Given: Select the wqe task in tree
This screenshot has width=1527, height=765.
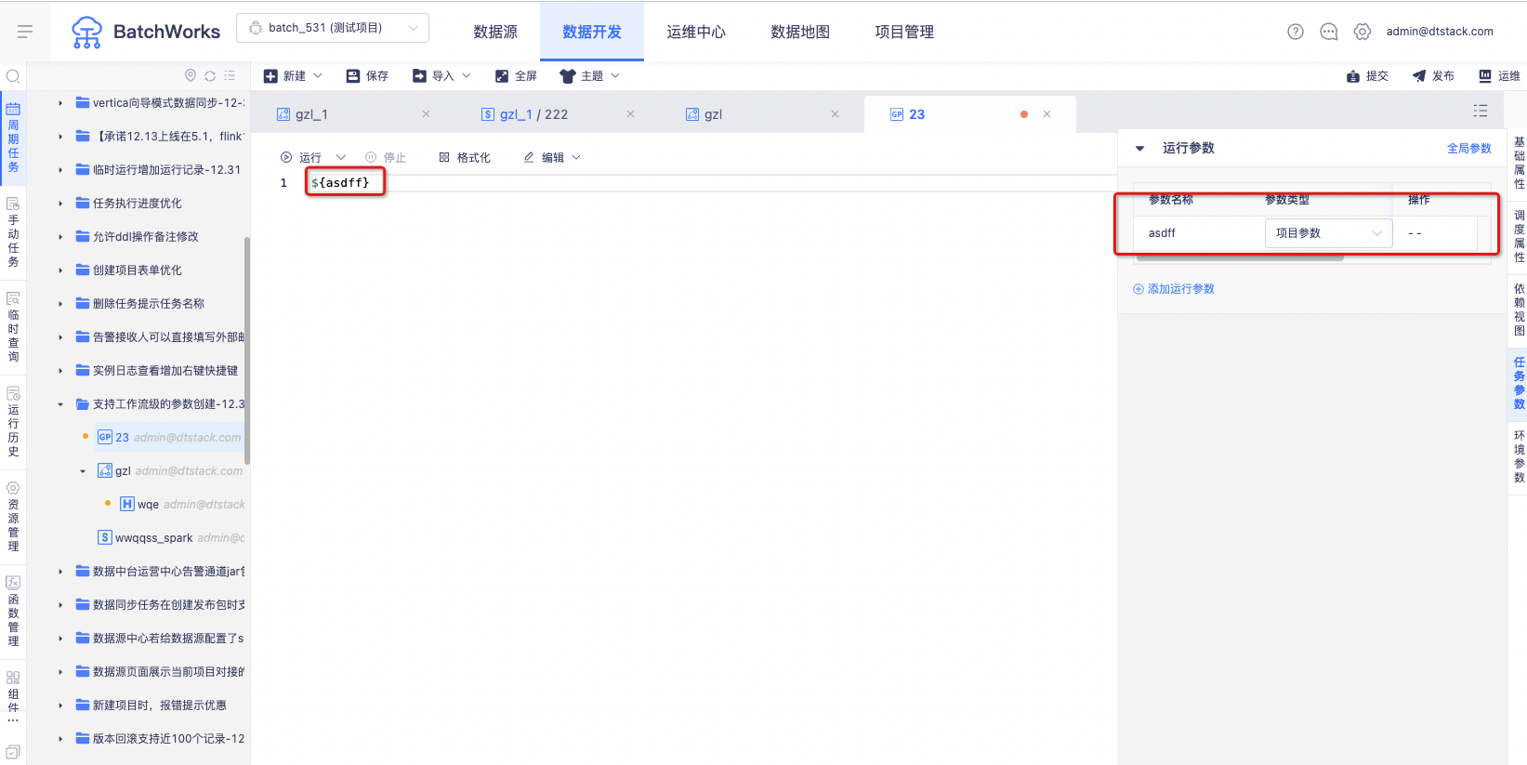Looking at the screenshot, I should click(x=182, y=505).
